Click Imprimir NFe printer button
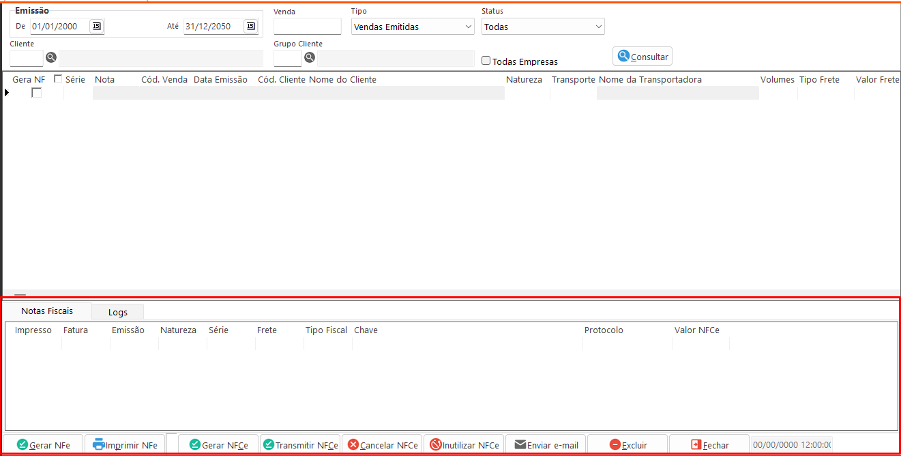 click(125, 444)
